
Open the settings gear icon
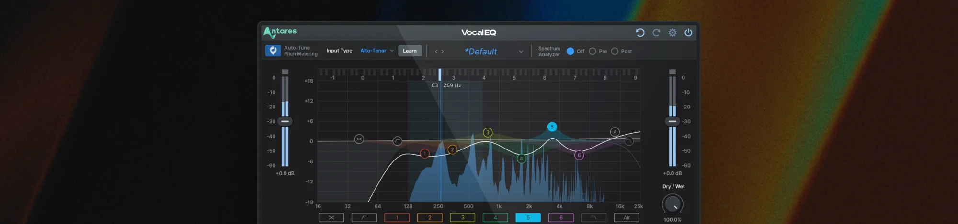(673, 32)
